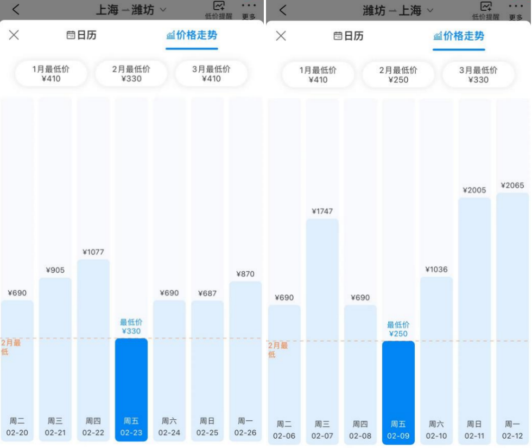Viewport: 532px width, 448px height.
Task: Switch to 日历 tab in Weifang–Shanghai panel
Action: coord(349,36)
